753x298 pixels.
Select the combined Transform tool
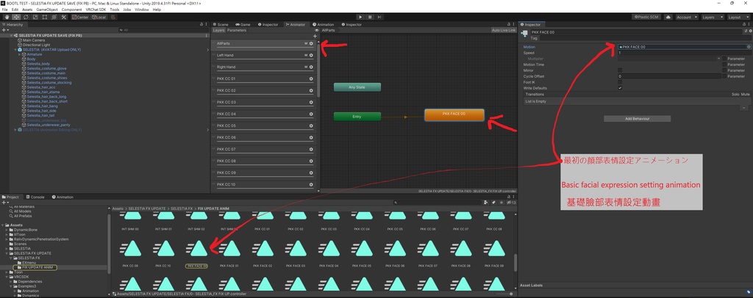click(x=54, y=17)
